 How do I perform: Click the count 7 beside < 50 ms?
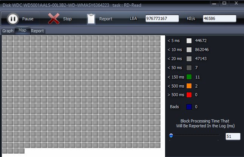click(x=196, y=68)
